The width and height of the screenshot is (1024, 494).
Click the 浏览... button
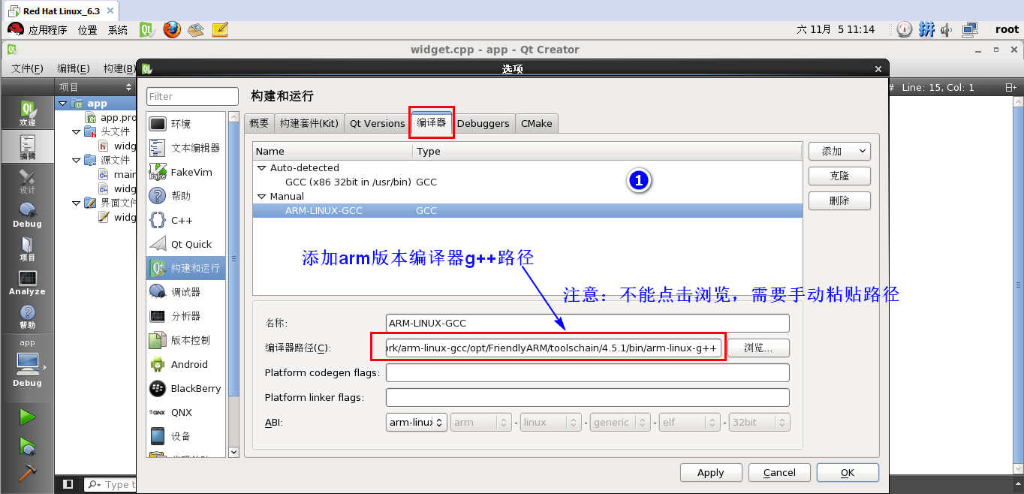click(758, 348)
